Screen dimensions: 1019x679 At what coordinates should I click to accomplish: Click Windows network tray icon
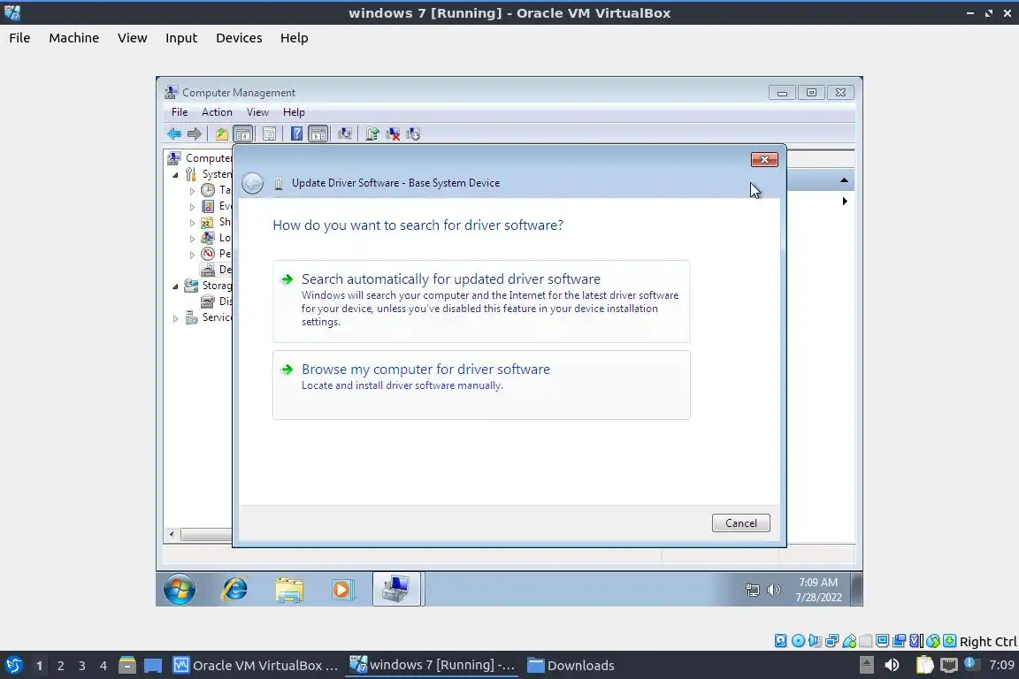[x=752, y=590]
